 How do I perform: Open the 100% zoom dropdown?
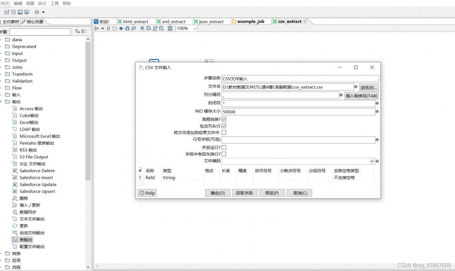(195, 28)
